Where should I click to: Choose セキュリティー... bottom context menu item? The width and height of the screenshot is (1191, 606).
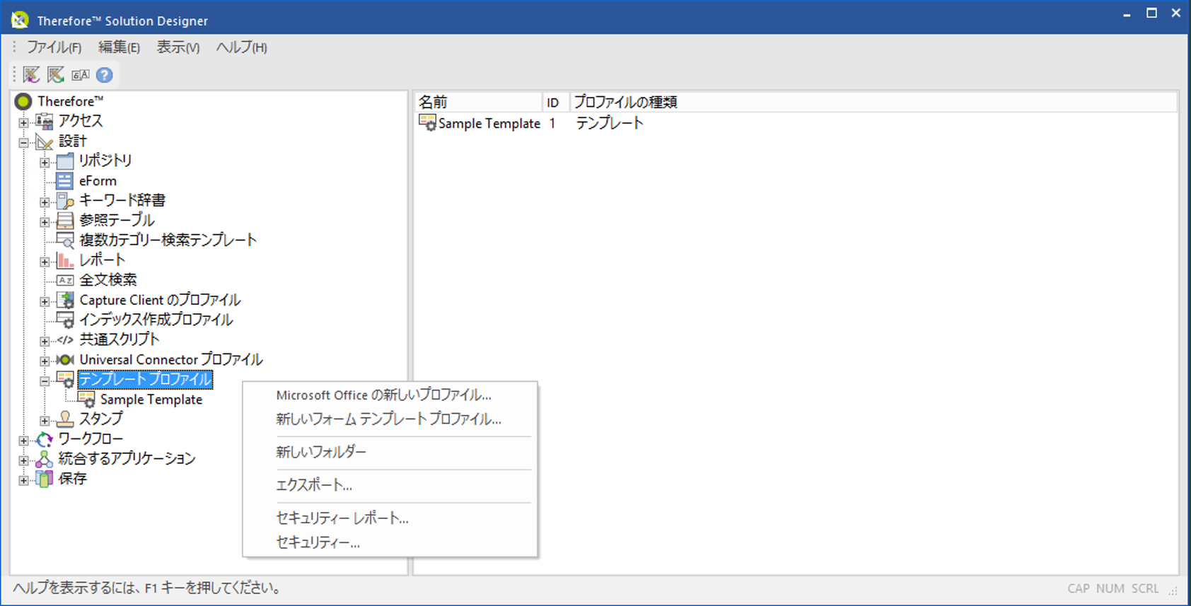[318, 542]
